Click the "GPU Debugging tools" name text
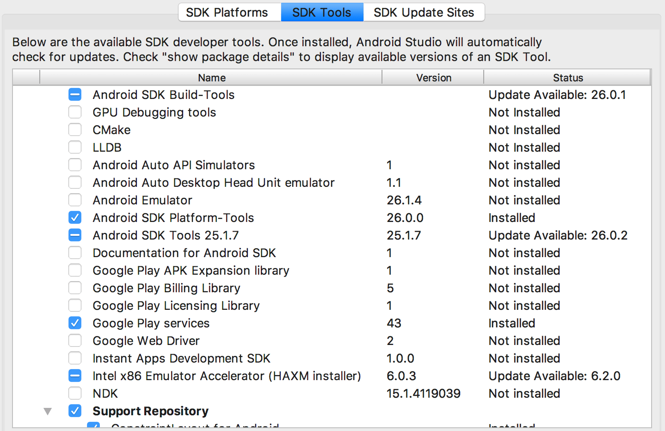Viewport: 665px width, 431px height. coord(154,112)
